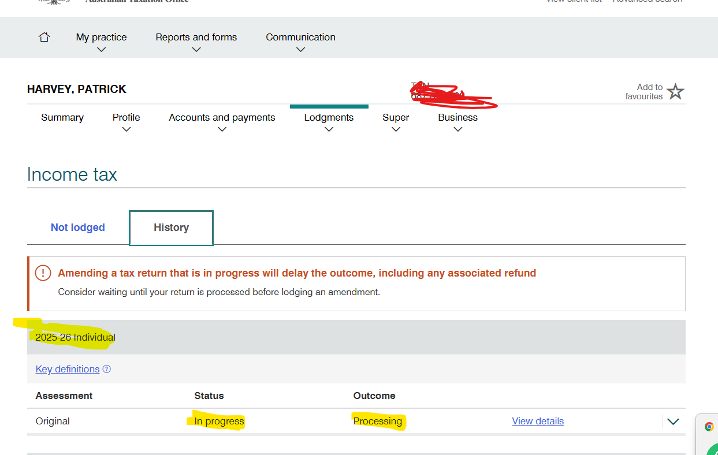
Task: Switch to the Not lodged tab
Action: (78, 228)
